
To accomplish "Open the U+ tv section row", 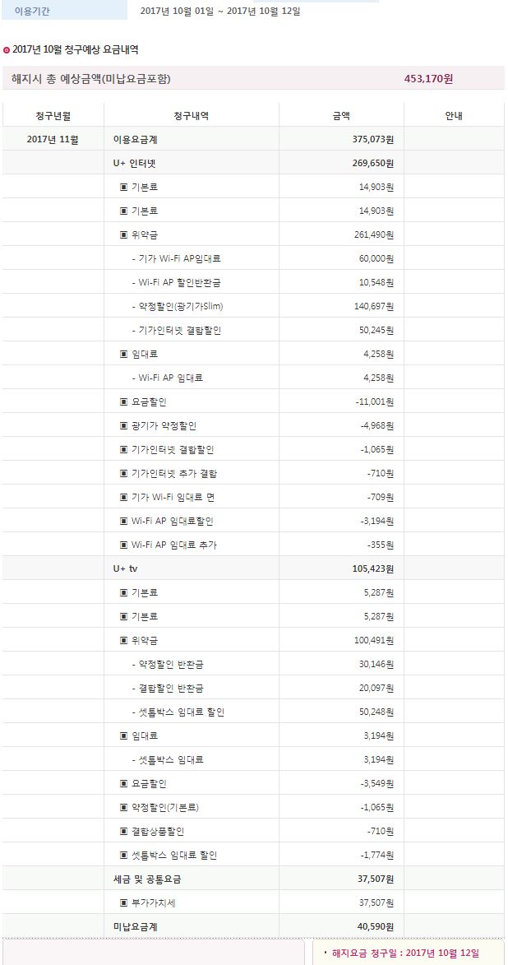I will click(125, 569).
